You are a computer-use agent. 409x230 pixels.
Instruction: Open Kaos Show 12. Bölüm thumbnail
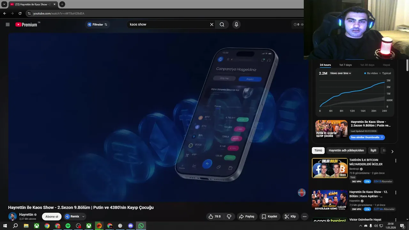[x=330, y=200]
